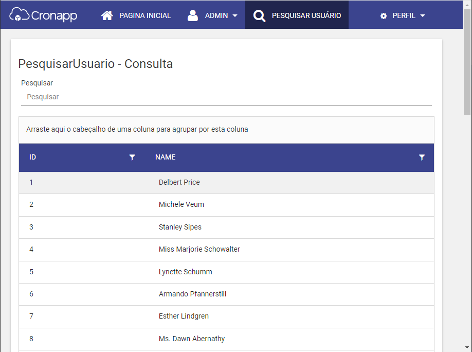The image size is (472, 352).
Task: Click the gear icon next to Perfil
Action: pos(384,15)
